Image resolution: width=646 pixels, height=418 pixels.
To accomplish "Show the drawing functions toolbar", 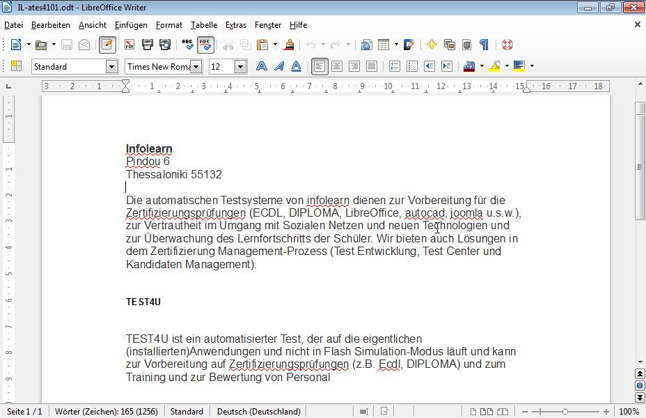I will tap(409, 45).
